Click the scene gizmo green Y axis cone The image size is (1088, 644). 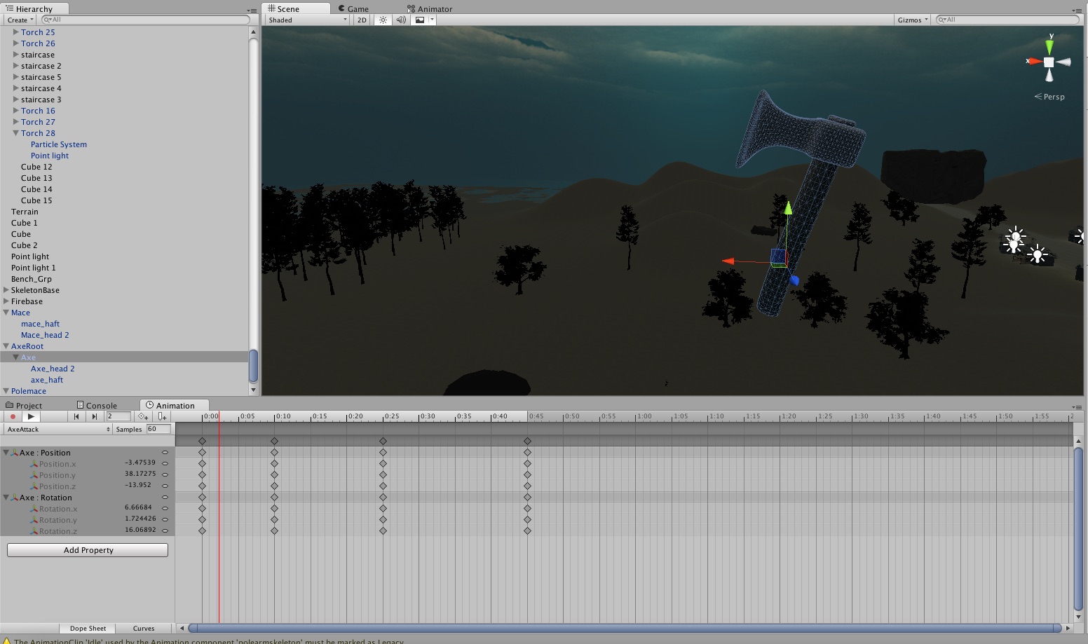pyautogui.click(x=1049, y=46)
